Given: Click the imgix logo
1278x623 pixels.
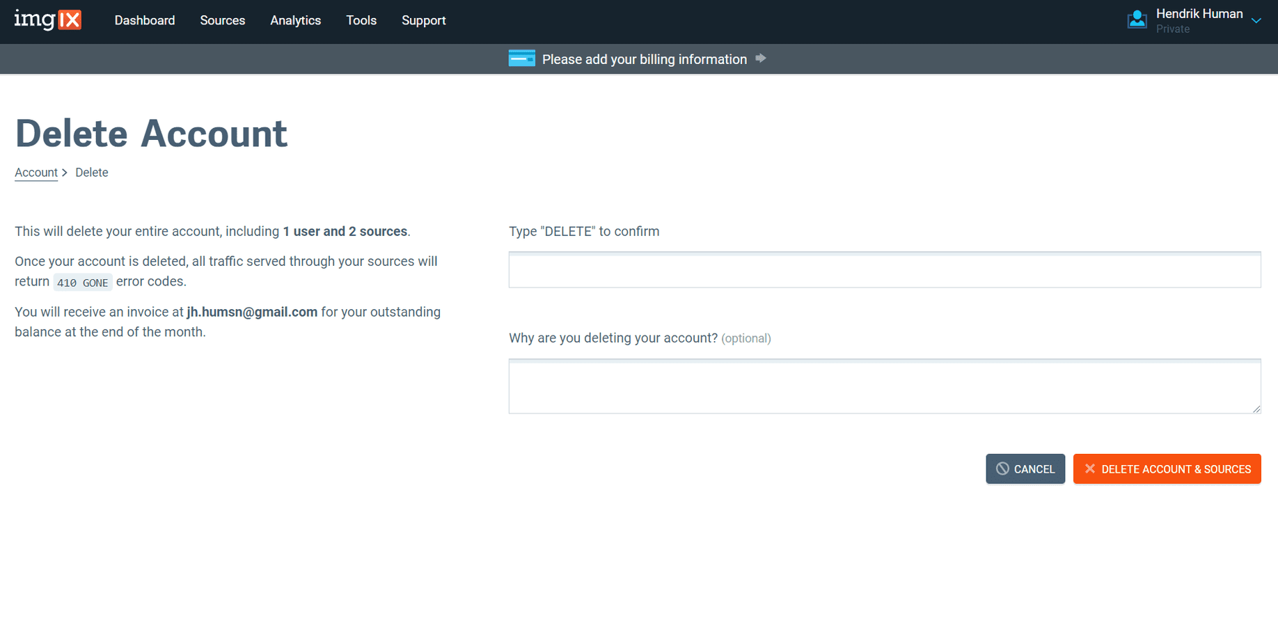Looking at the screenshot, I should pyautogui.click(x=48, y=19).
